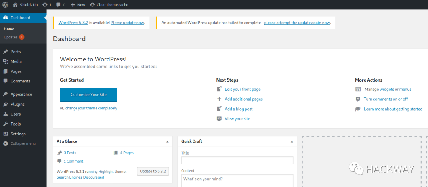Click the Plugins plug icon

pos(6,105)
